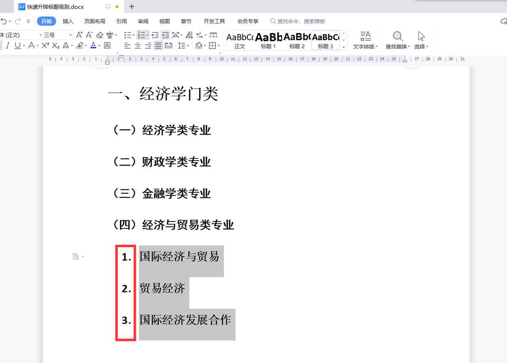The height and width of the screenshot is (363, 507).
Task: Apply the 标题 1 style
Action: click(x=268, y=40)
